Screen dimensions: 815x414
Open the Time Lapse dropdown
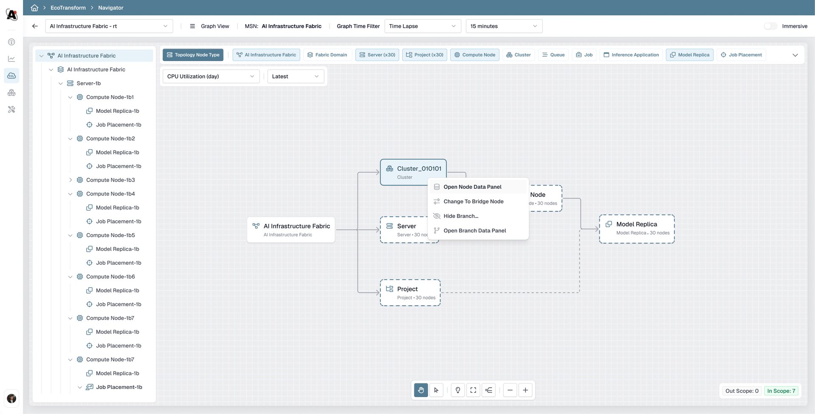coord(422,26)
